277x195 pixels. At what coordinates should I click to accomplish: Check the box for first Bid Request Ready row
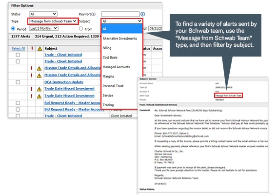[18, 103]
